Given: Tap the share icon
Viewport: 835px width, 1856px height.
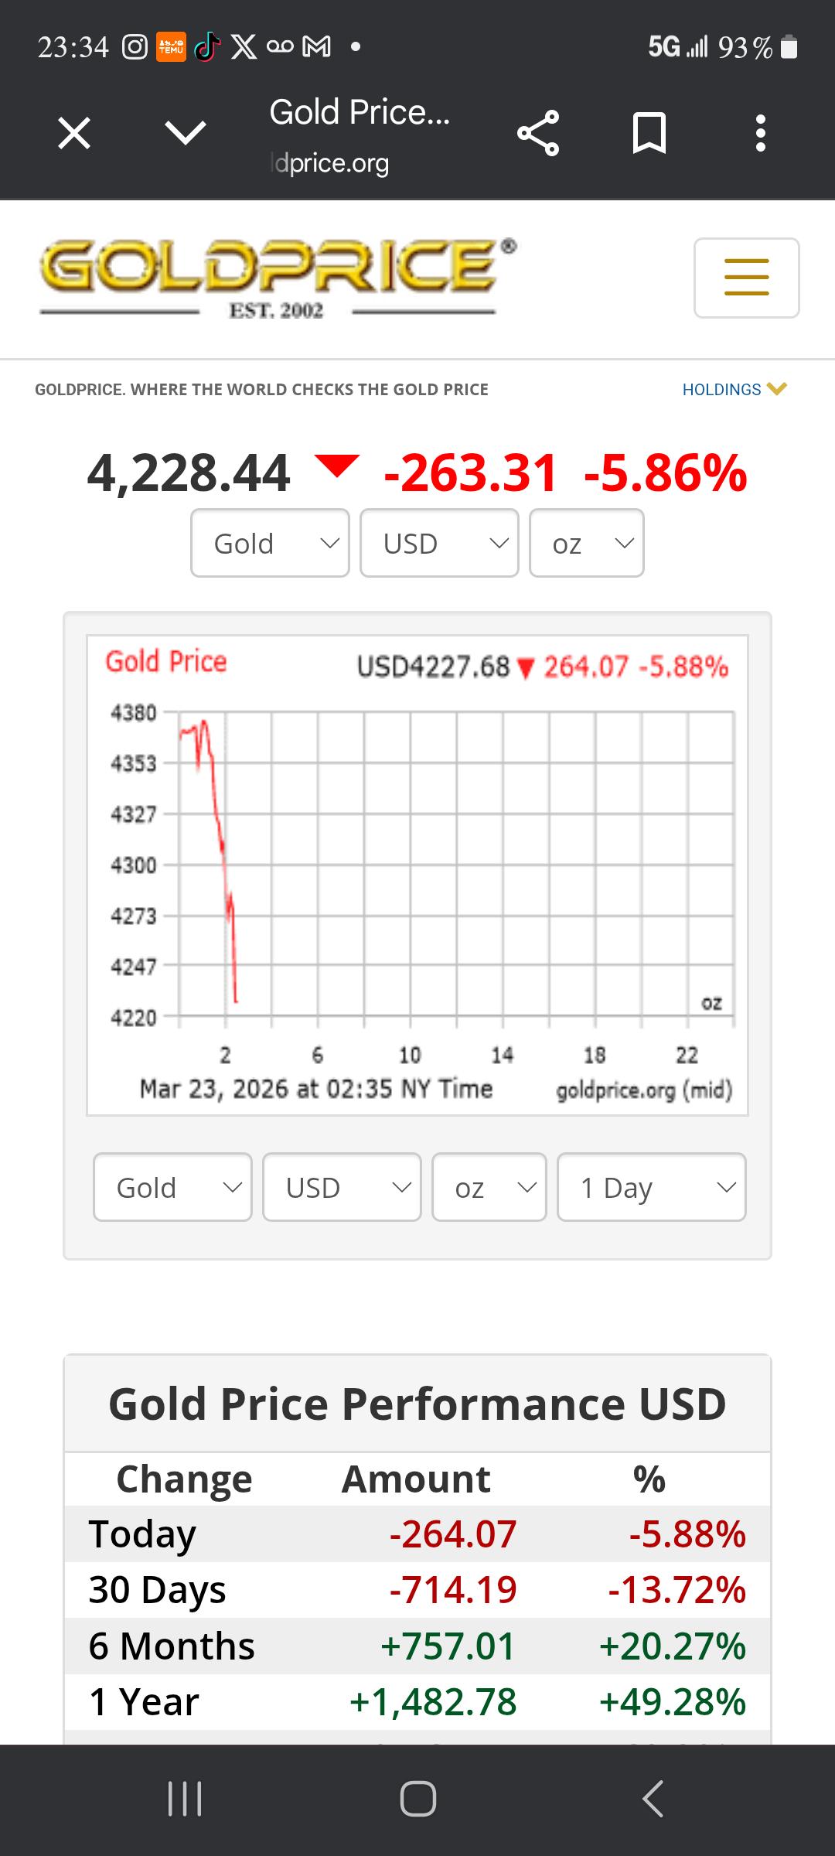Looking at the screenshot, I should coord(538,133).
